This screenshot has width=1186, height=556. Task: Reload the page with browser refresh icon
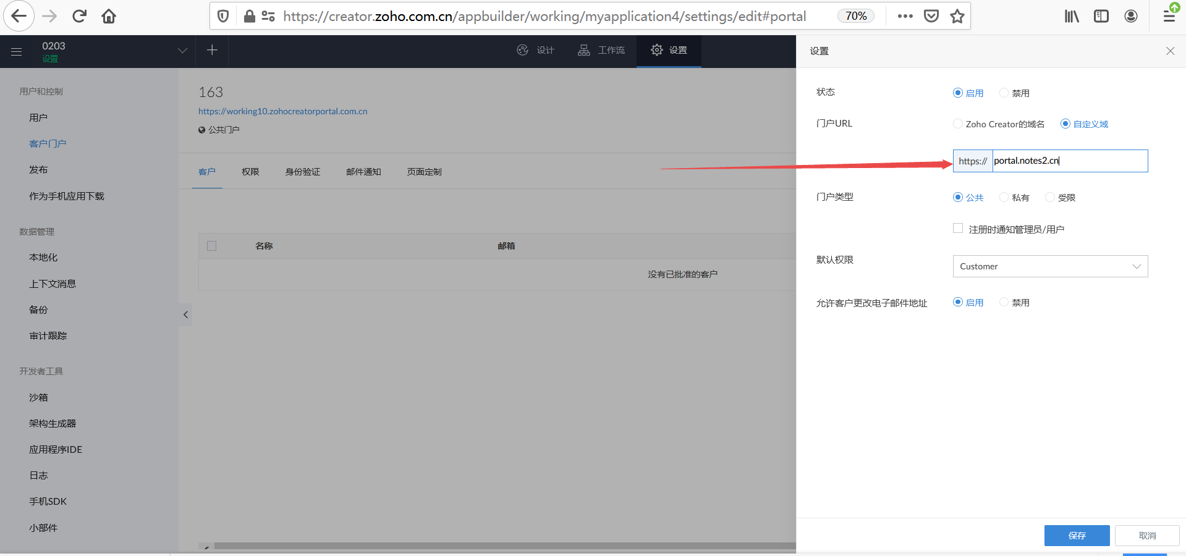(x=79, y=16)
